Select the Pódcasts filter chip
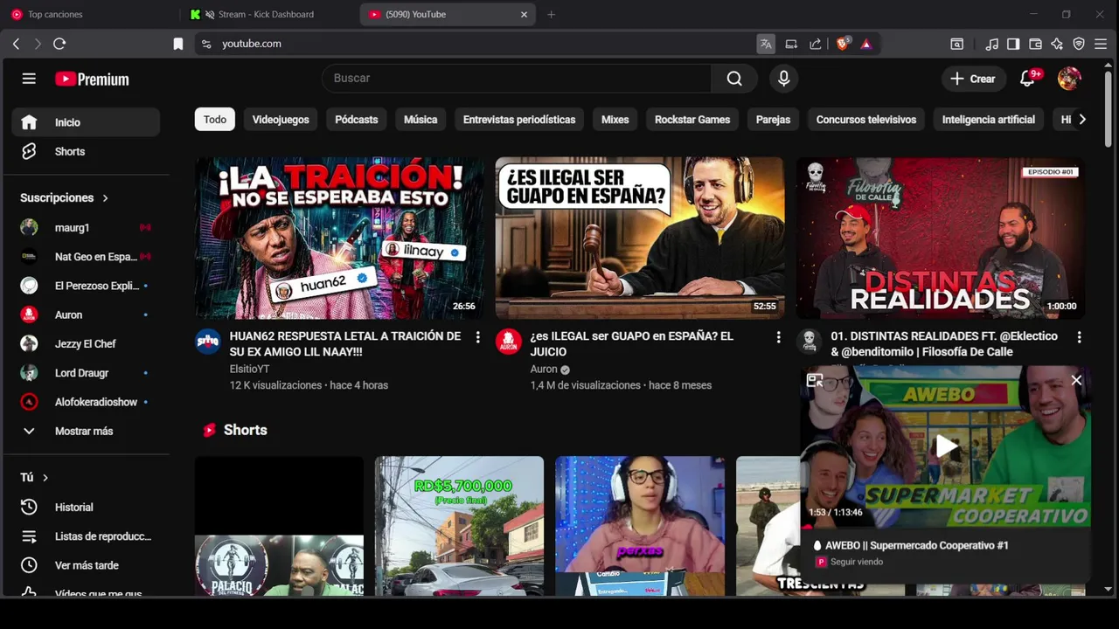The width and height of the screenshot is (1119, 629). 357,120
